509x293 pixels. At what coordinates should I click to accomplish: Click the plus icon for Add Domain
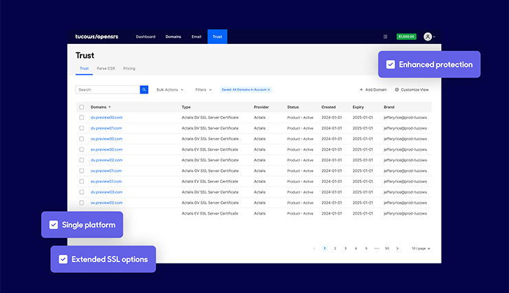point(361,89)
